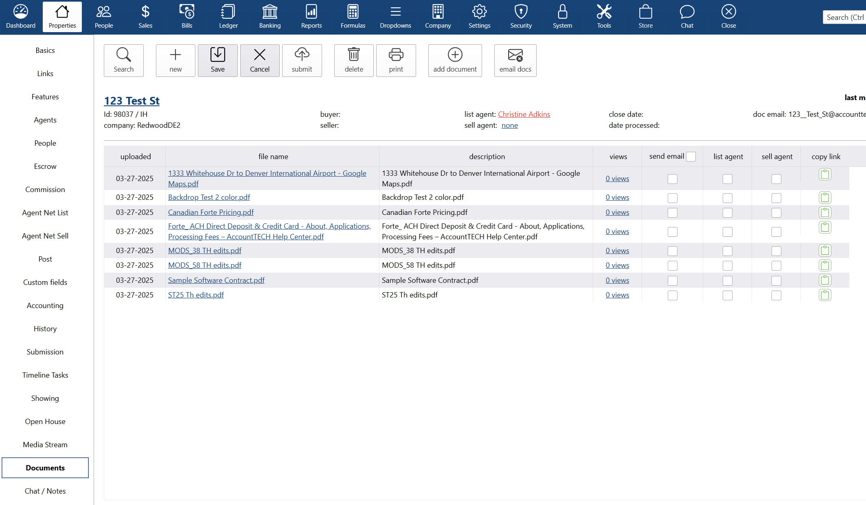Open Backdrop Test 2 color.pdf file link
Image resolution: width=866 pixels, height=505 pixels.
point(209,197)
